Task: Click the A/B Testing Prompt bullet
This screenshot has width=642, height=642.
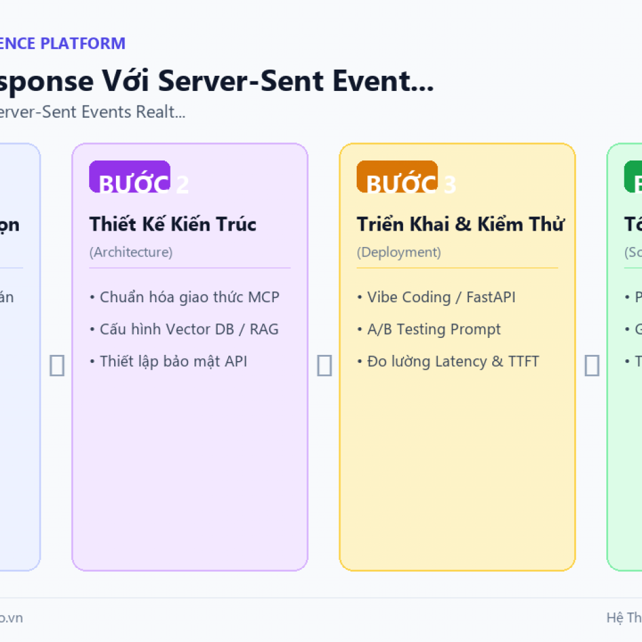Action: point(429,329)
